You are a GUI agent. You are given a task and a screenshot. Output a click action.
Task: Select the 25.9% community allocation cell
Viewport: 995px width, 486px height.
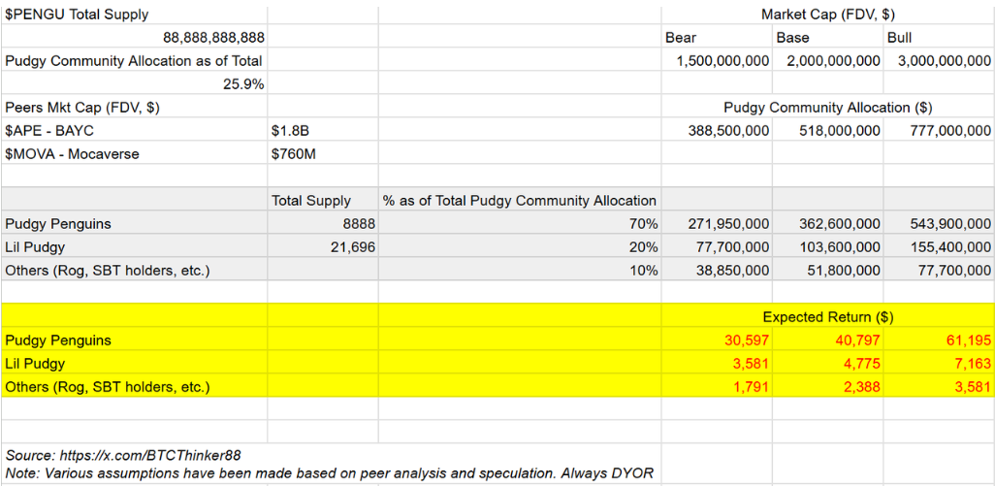coord(243,84)
